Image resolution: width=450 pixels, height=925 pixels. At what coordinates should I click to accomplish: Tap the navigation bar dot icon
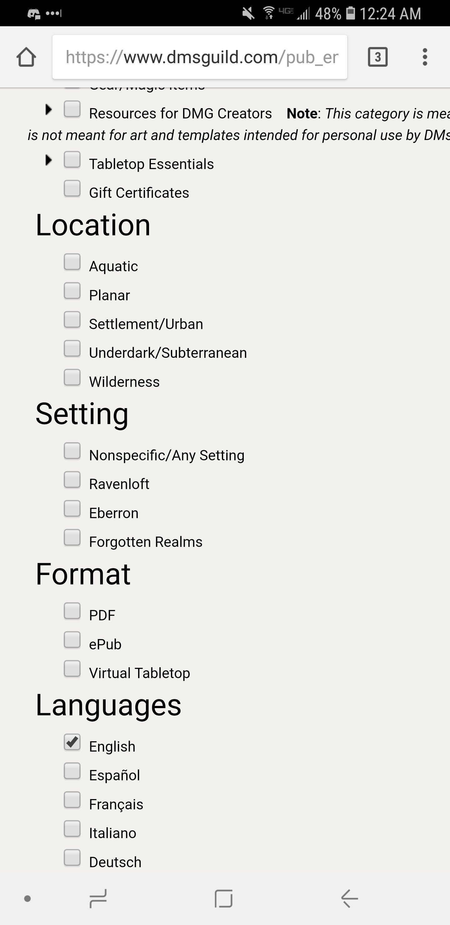tap(27, 898)
